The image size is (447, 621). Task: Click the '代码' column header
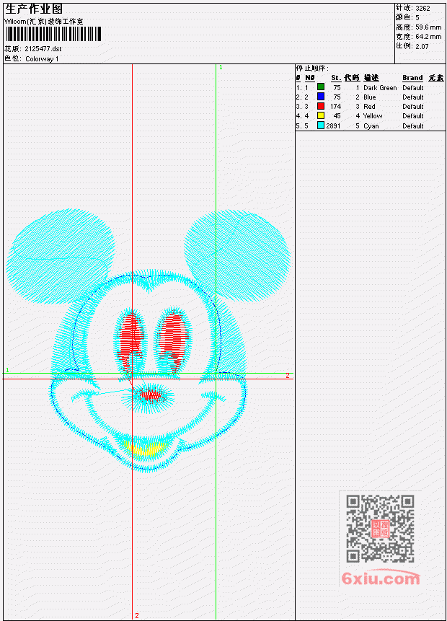352,78
